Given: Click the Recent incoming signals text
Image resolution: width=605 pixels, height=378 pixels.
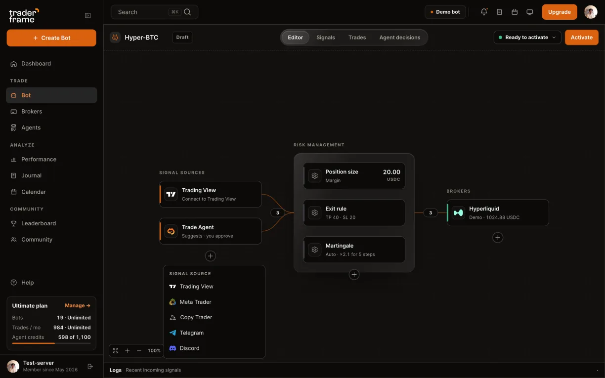Looking at the screenshot, I should point(153,370).
